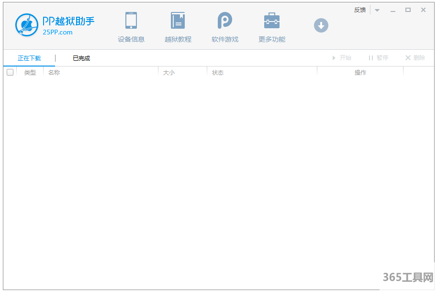This screenshot has height=291, width=437.
Task: Switch to the 已完成 tab
Action: click(x=81, y=58)
